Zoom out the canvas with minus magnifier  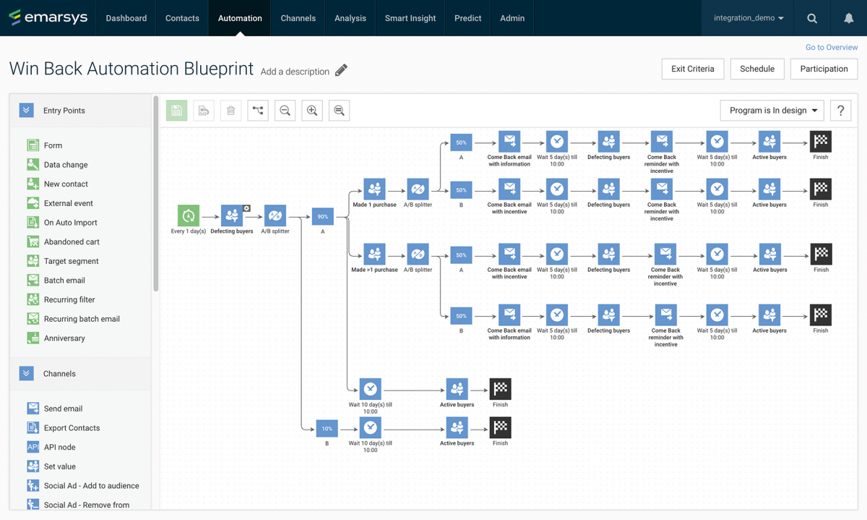(285, 111)
